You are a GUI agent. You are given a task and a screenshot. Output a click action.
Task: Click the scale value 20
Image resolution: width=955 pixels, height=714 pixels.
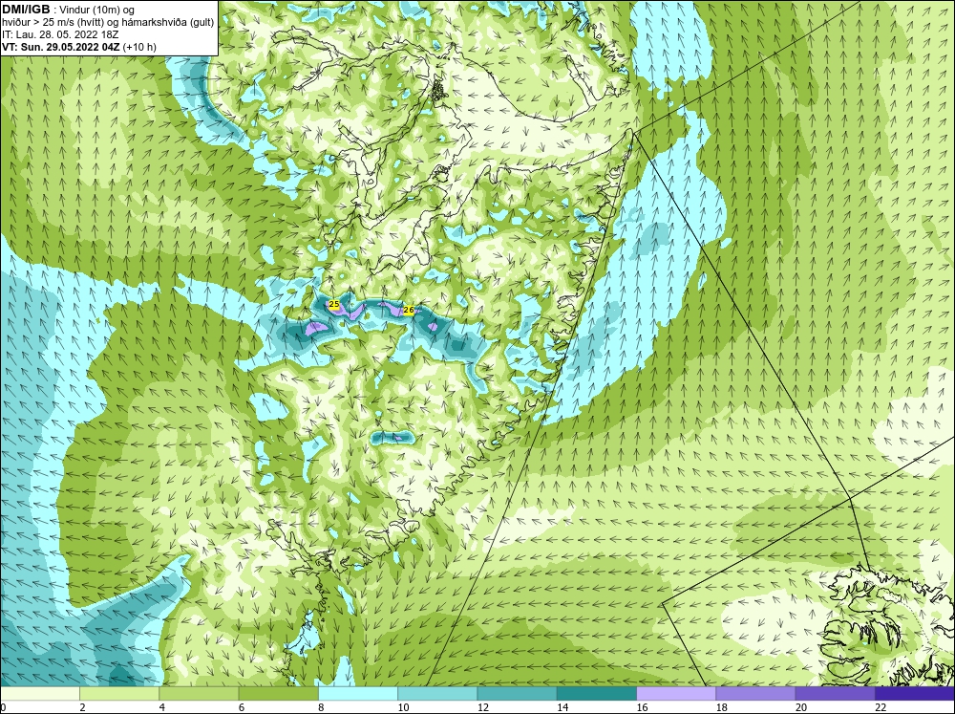pyautogui.click(x=801, y=707)
